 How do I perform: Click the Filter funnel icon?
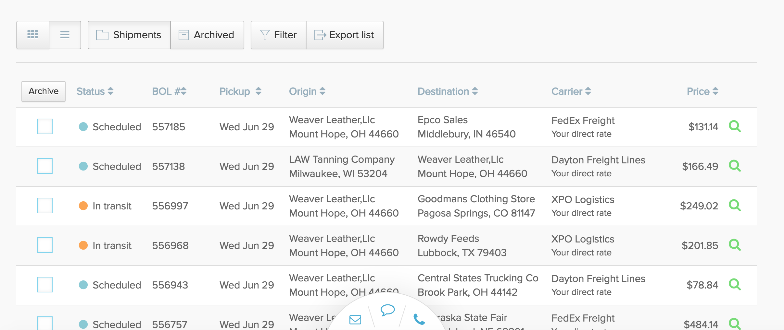(x=265, y=35)
